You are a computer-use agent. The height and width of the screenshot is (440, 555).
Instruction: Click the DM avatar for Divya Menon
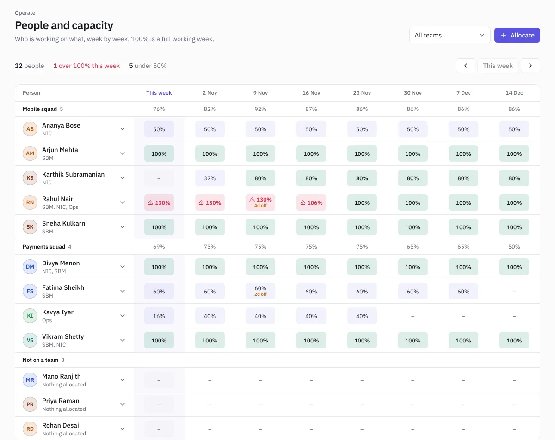[x=30, y=267]
